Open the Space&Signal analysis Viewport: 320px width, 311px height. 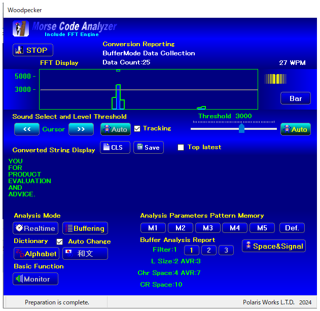[274, 246]
